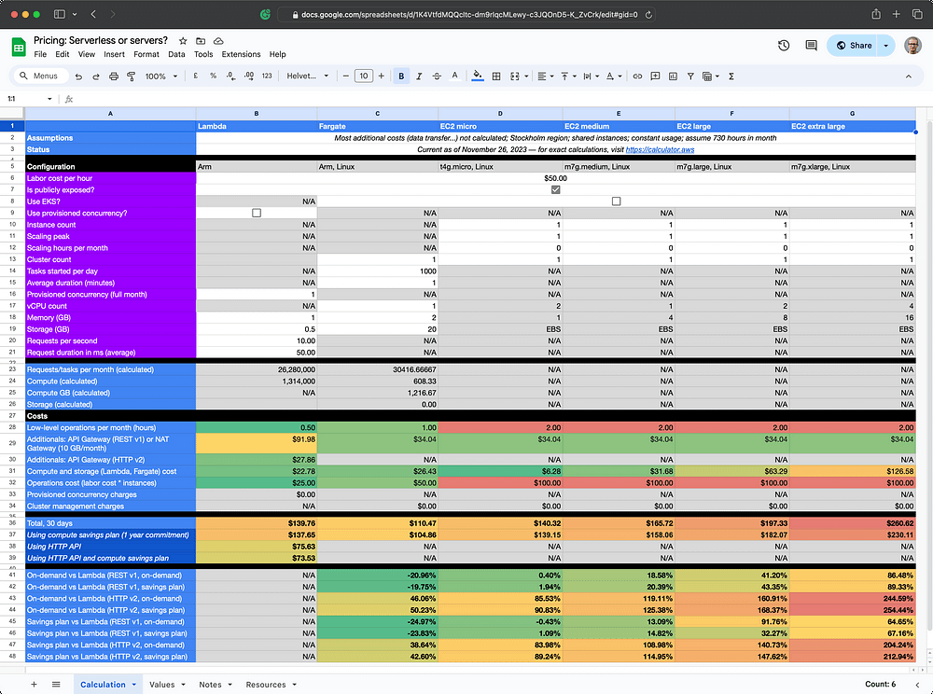Viewport: 933px width, 694px height.
Task: Open more number formats 123
Action: coord(267,76)
